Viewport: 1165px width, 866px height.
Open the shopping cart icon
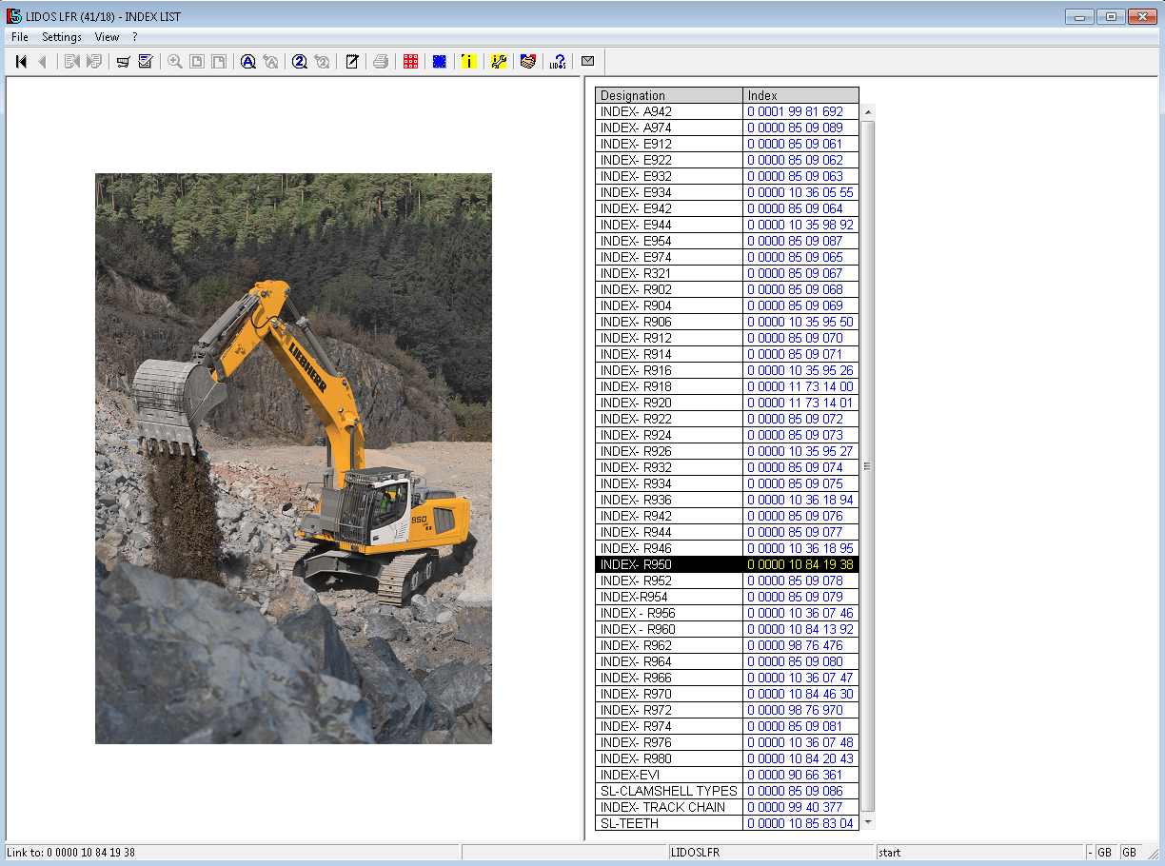coord(123,62)
